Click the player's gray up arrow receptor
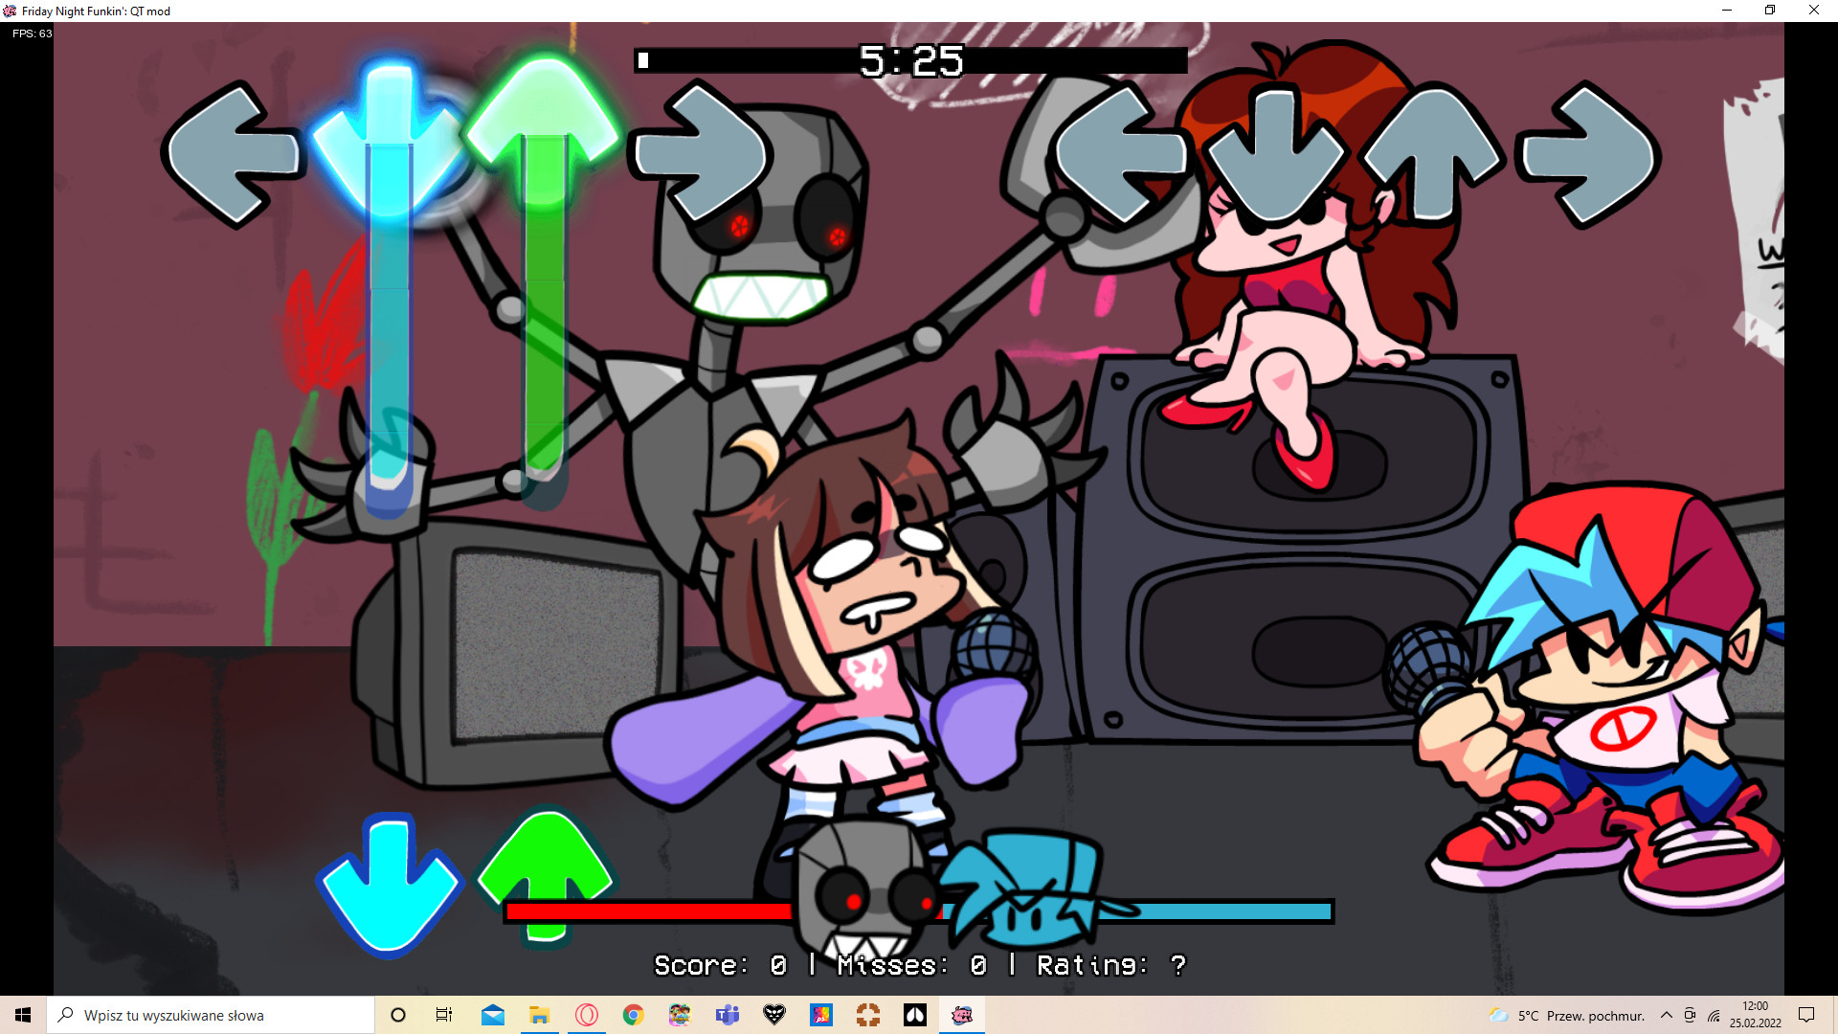 1431,153
